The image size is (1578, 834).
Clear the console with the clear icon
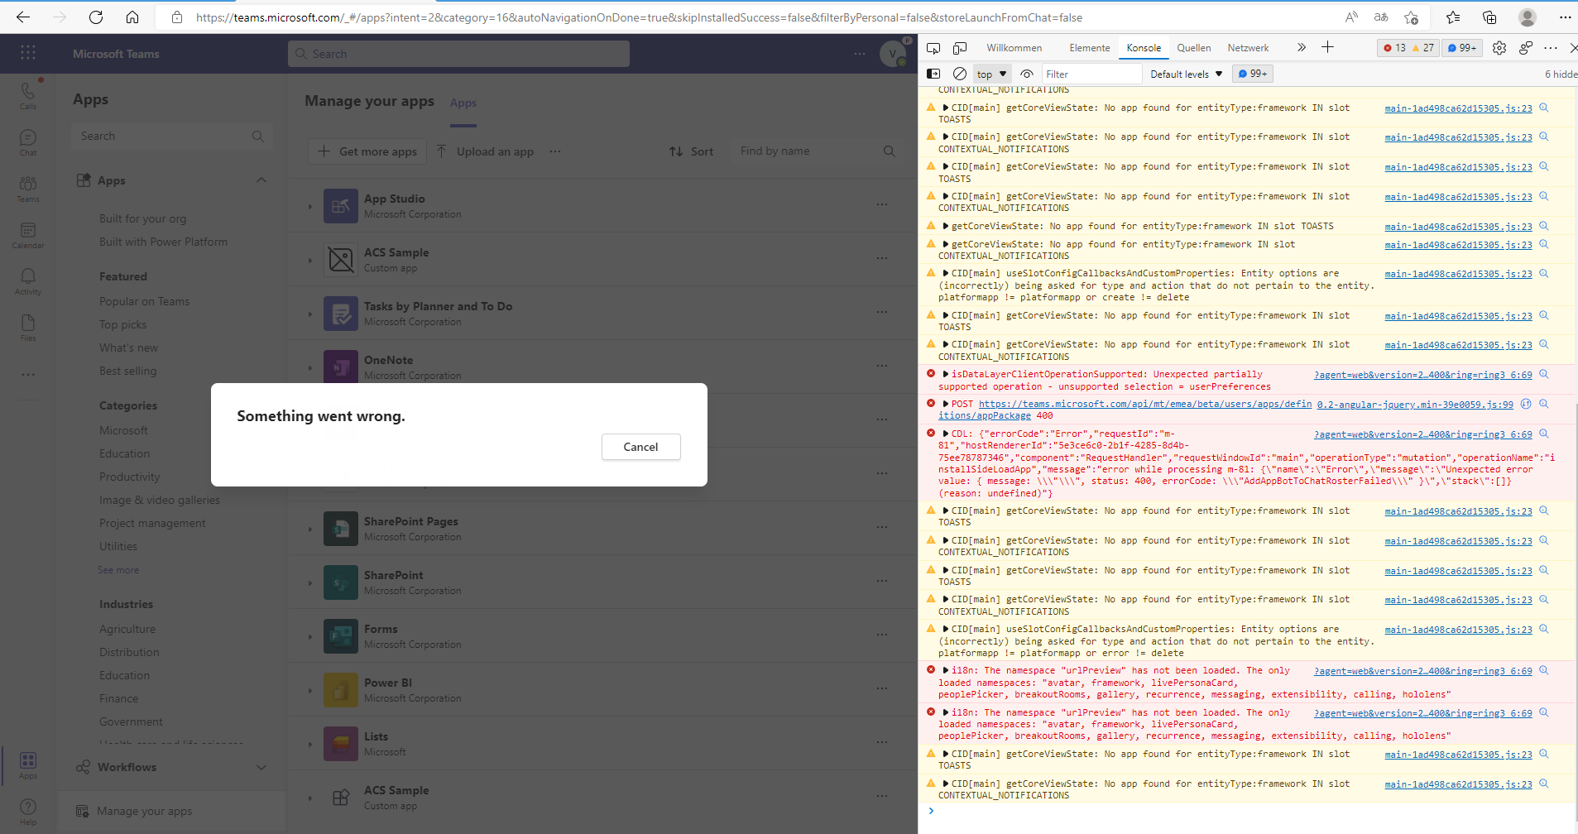(x=960, y=74)
